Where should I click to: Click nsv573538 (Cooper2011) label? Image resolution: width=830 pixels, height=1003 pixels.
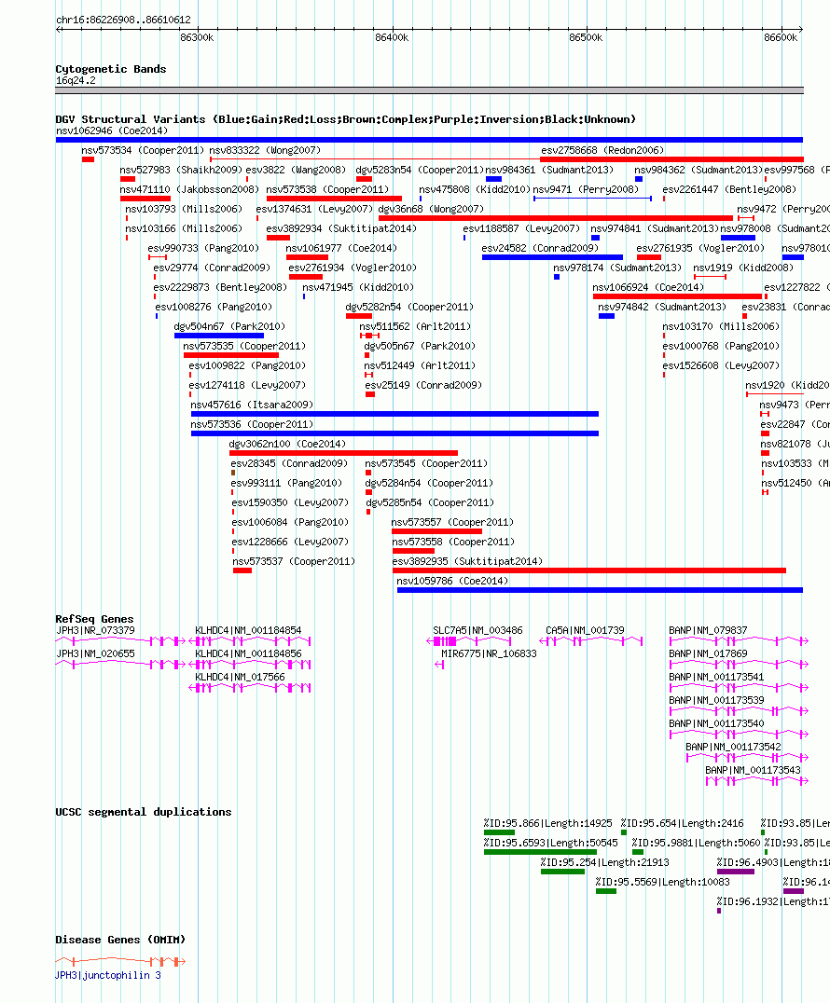(327, 190)
